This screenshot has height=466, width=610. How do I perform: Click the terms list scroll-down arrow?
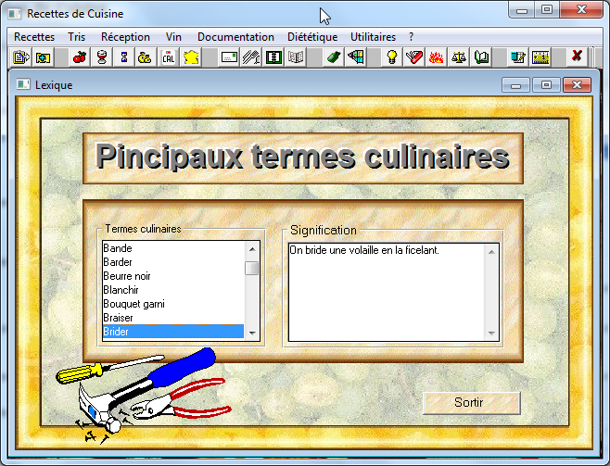tap(252, 334)
